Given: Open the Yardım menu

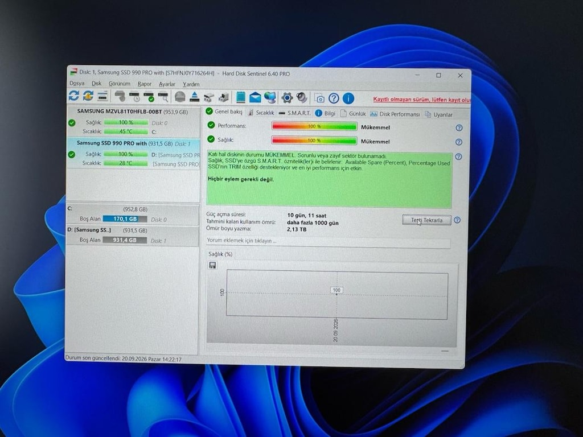Looking at the screenshot, I should pyautogui.click(x=191, y=84).
